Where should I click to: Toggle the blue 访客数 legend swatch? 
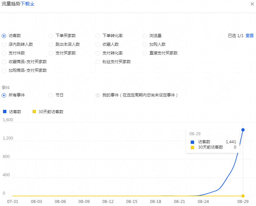[5, 112]
